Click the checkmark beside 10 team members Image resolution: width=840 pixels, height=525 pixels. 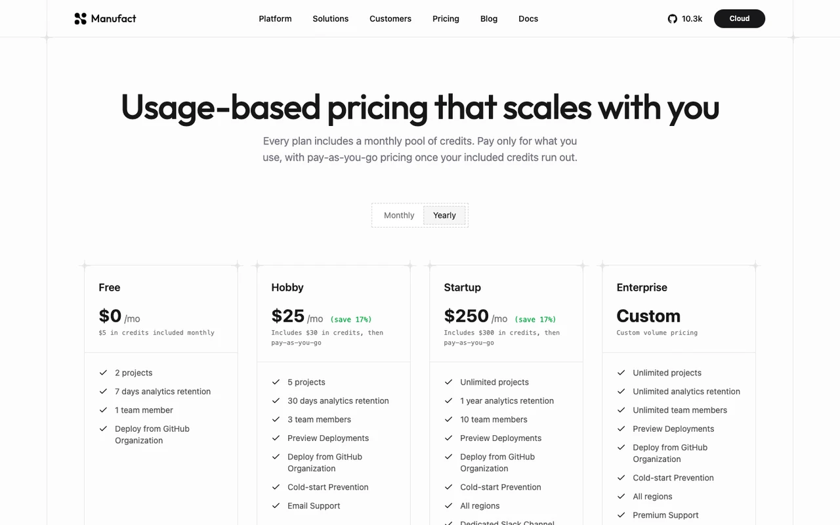[x=448, y=419]
